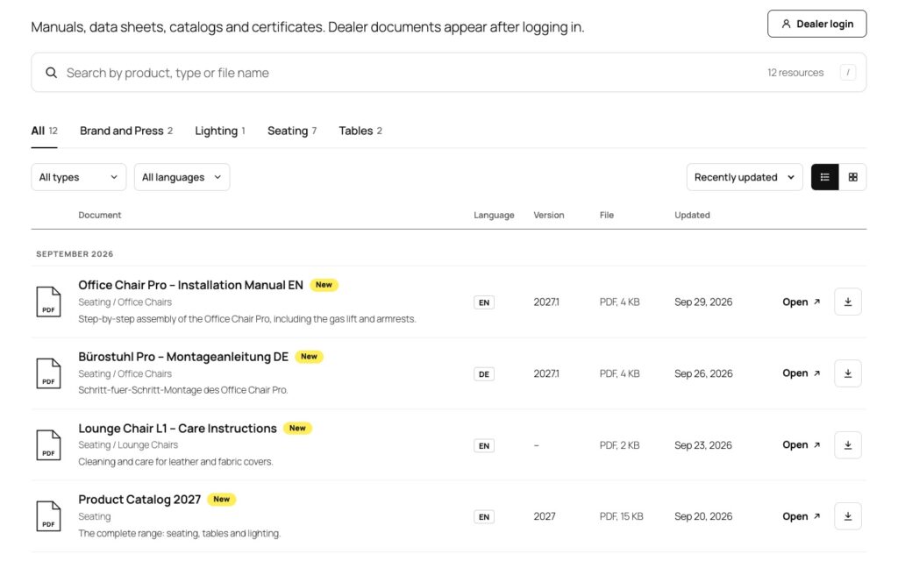
Task: Click EN language badge on Office Chair Pro row
Action: point(484,302)
